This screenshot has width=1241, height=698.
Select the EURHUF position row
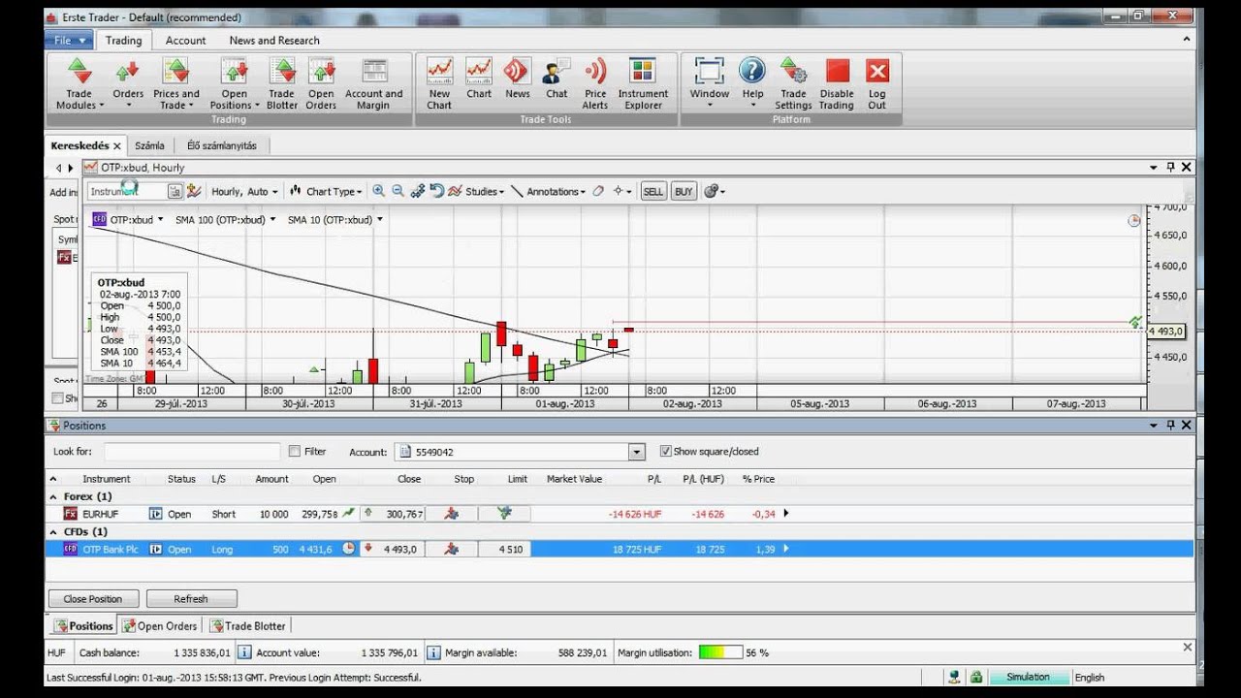[x=620, y=514]
